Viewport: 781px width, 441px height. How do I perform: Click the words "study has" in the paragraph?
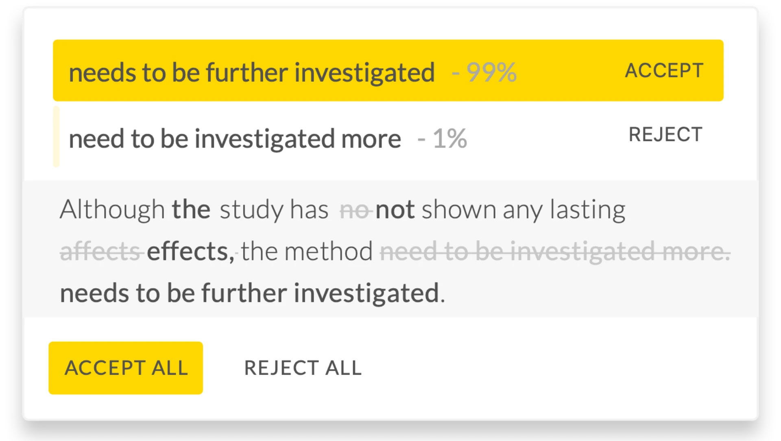click(x=274, y=210)
